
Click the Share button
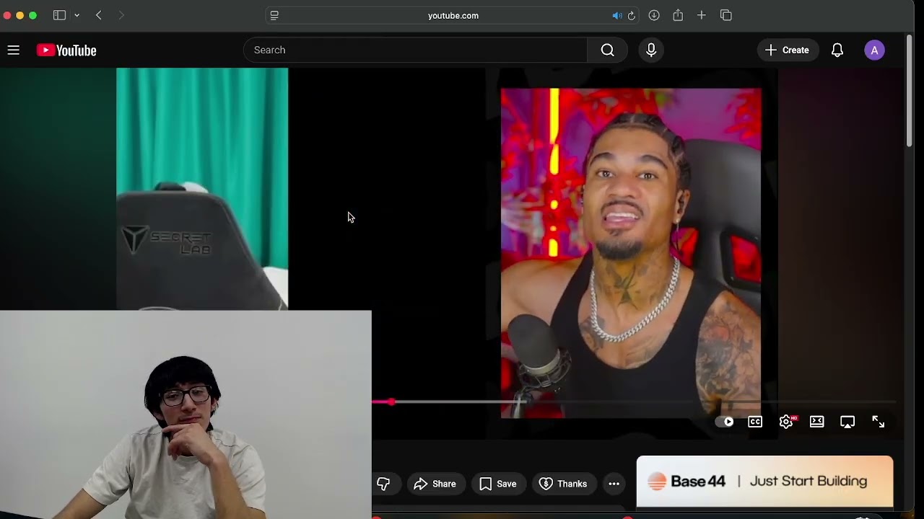(x=435, y=484)
